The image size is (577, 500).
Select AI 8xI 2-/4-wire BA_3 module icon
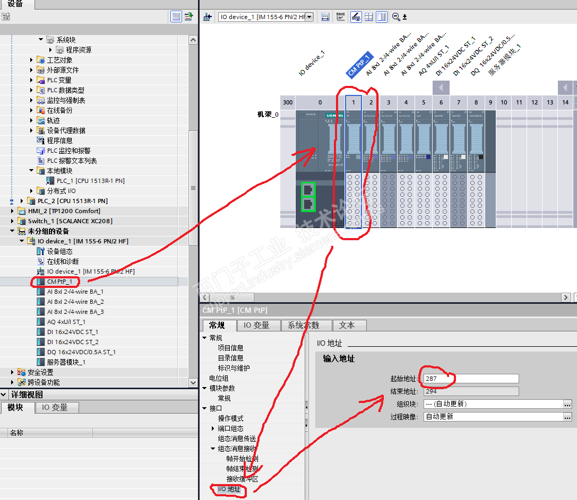coord(40,312)
